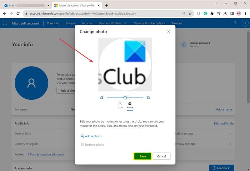Close the Mail browser tab

49,5
